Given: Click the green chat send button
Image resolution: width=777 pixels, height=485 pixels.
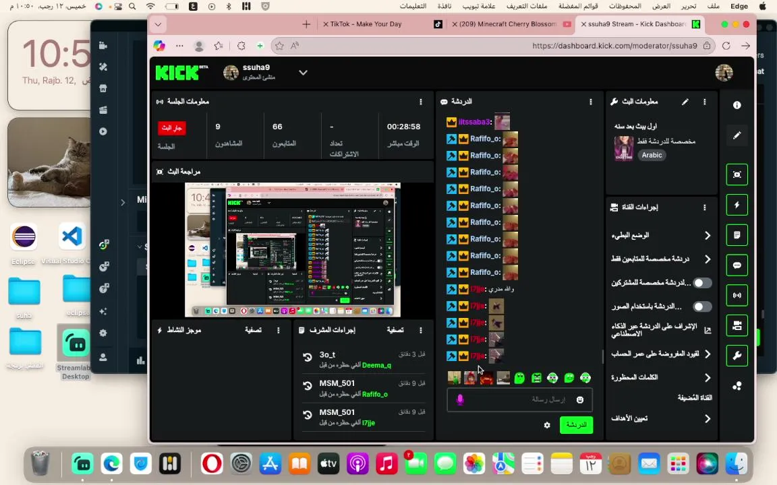Looking at the screenshot, I should click(576, 425).
